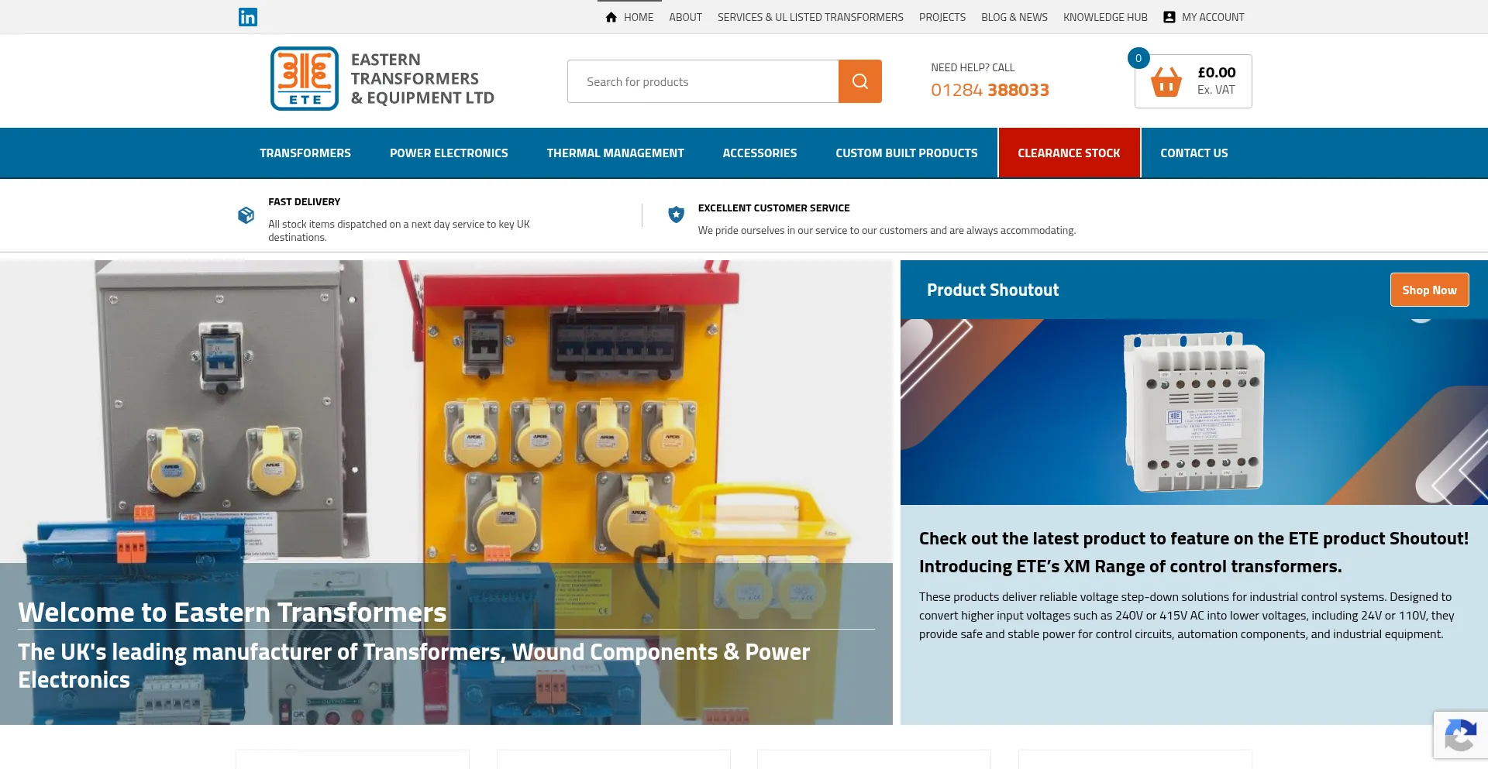Click the Product Shoutout heading
The width and height of the screenshot is (1488, 769).
pos(993,290)
